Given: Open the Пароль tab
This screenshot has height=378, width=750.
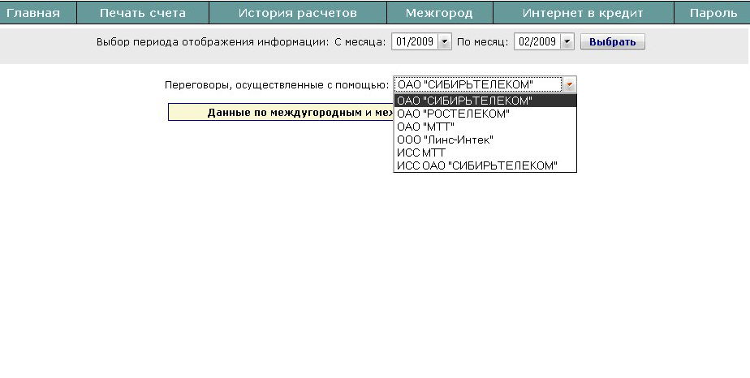Looking at the screenshot, I should pos(713,13).
